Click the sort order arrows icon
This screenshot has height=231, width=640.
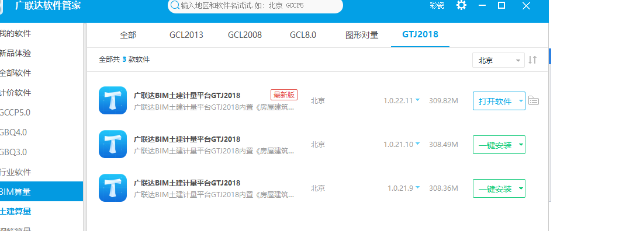pos(532,60)
